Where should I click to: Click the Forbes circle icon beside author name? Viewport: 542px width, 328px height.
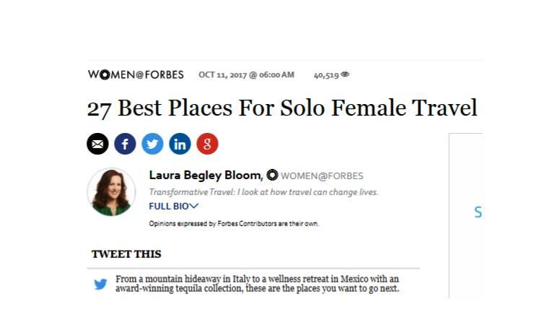click(272, 175)
